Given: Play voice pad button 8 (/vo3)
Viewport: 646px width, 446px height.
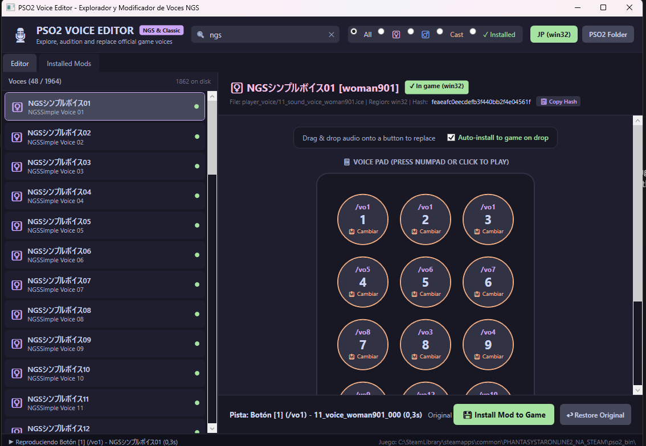Looking at the screenshot, I should coord(426,344).
